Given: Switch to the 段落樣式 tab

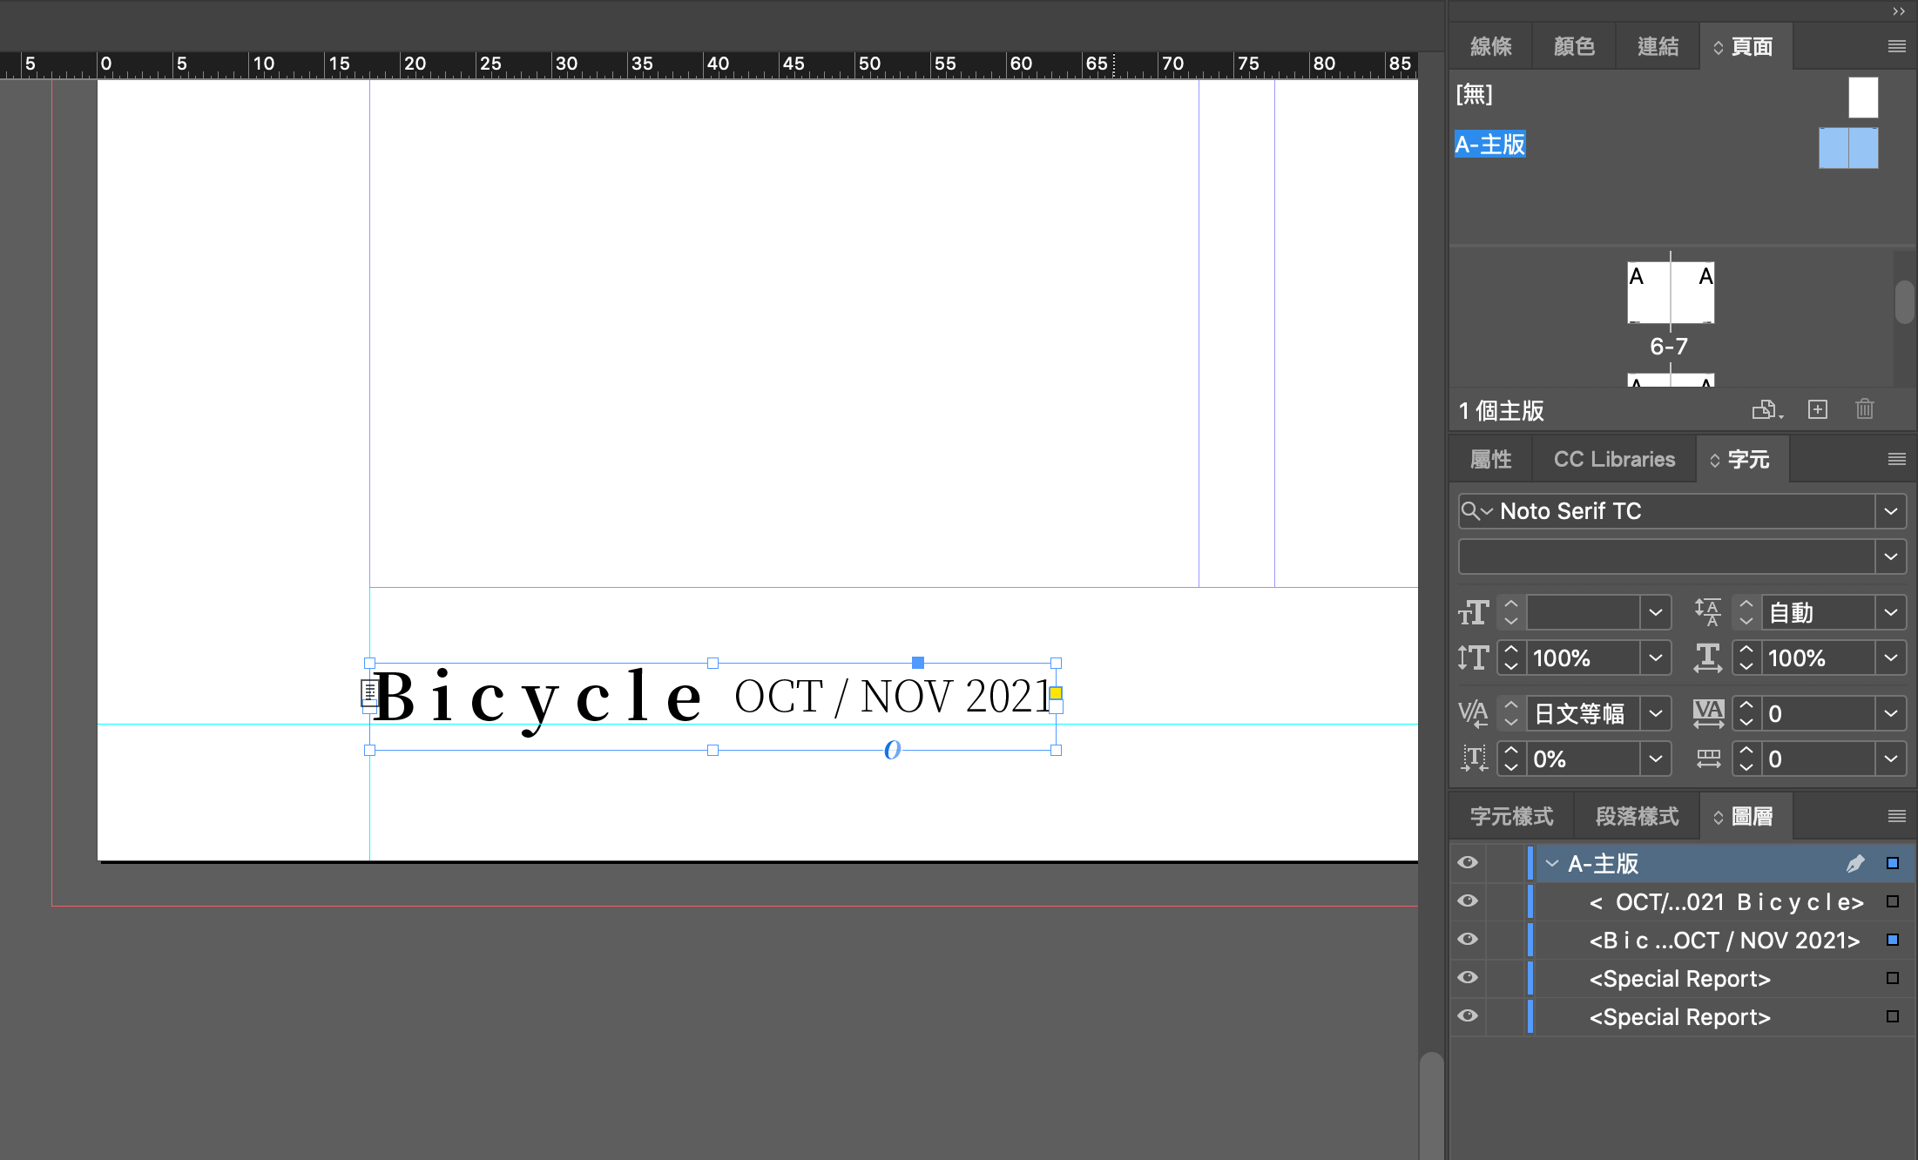Looking at the screenshot, I should click(1637, 816).
